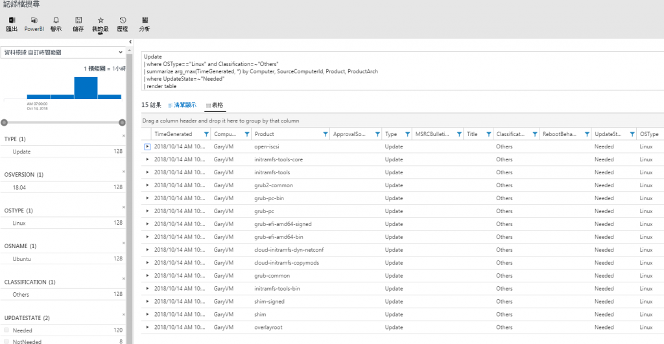
Task: Click into the query editor box
Action: pos(402,71)
